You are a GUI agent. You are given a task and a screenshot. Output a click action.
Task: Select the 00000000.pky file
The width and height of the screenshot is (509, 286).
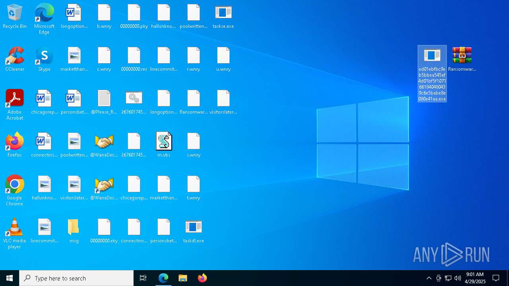[x=134, y=17]
